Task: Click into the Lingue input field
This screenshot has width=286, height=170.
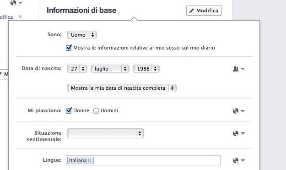Action: point(157,160)
